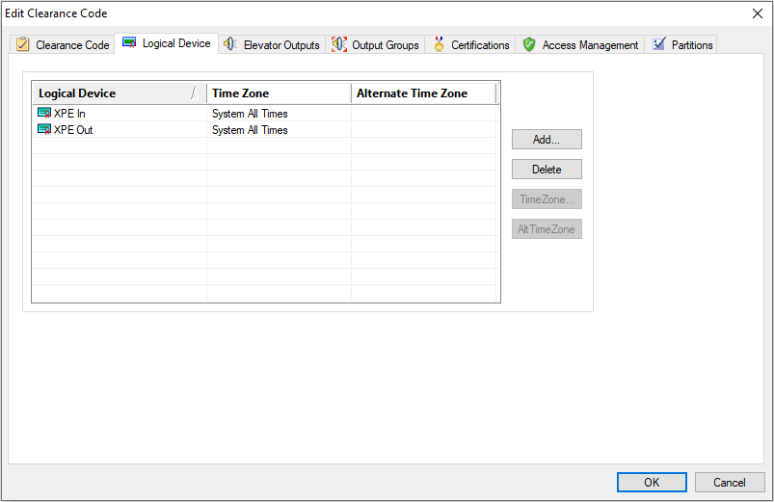Switch to the Elevator Outputs tab

(280, 45)
